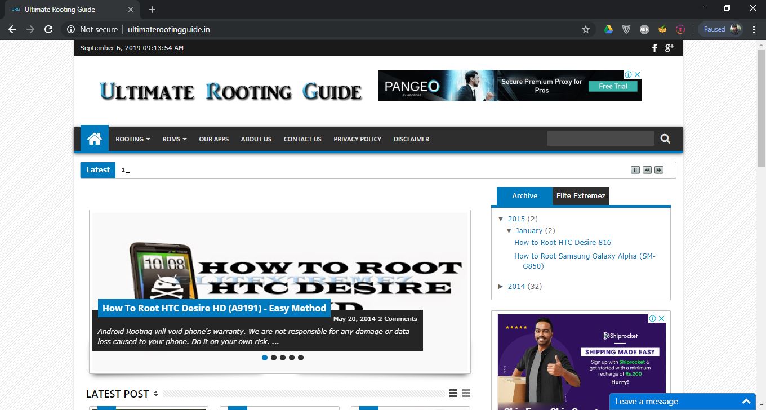766x410 pixels.
Task: View the Not secure site information
Action: click(x=92, y=29)
